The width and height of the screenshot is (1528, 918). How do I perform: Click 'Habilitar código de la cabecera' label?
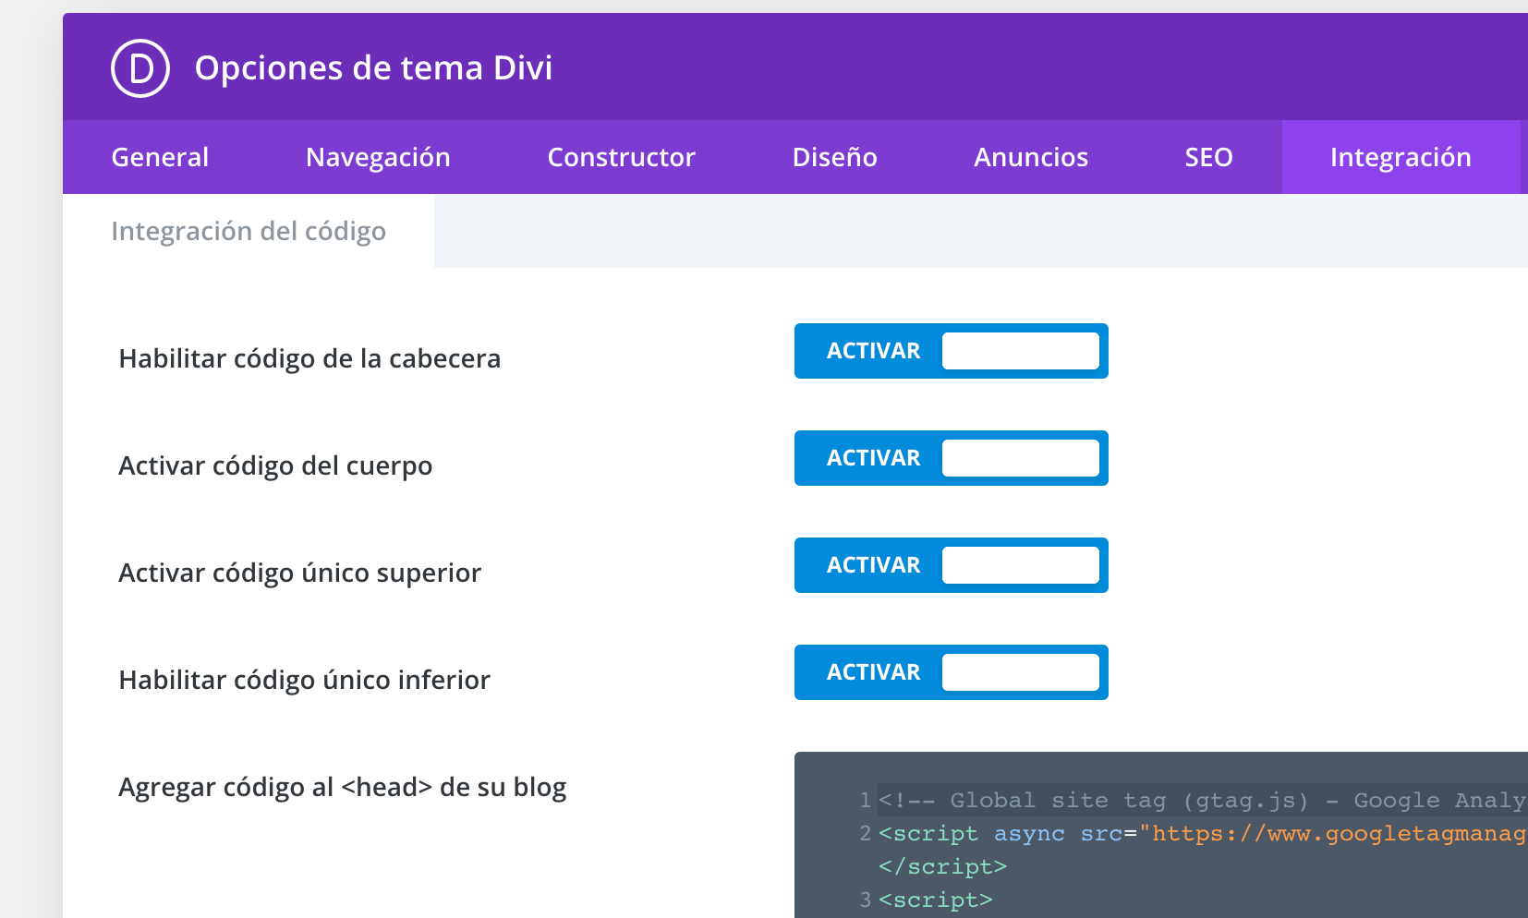point(309,358)
